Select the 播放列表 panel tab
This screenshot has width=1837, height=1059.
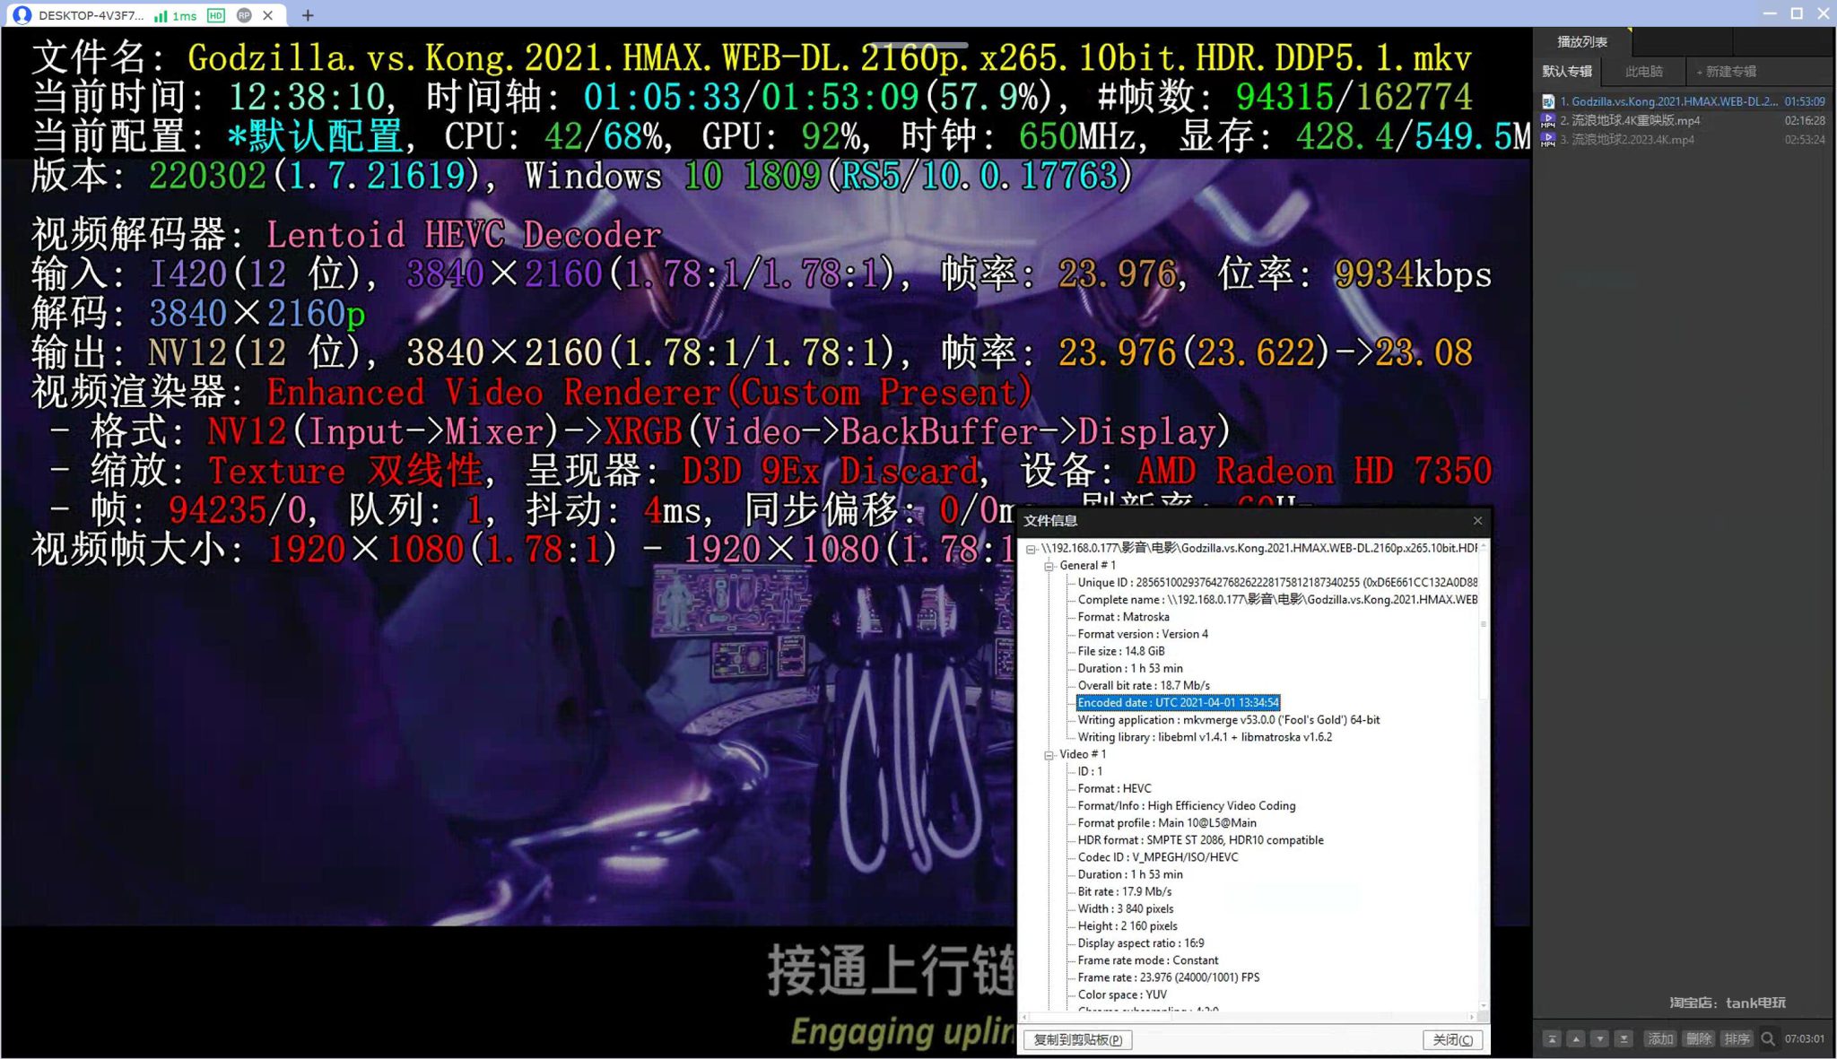(x=1582, y=41)
